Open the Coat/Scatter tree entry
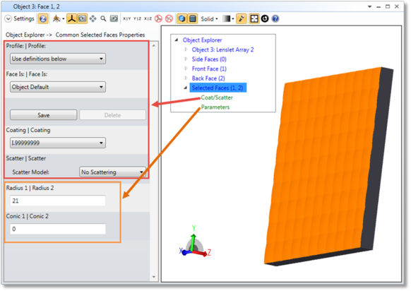411x291 pixels. pyautogui.click(x=217, y=97)
